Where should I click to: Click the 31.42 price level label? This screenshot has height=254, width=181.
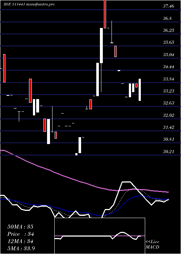point(169,127)
